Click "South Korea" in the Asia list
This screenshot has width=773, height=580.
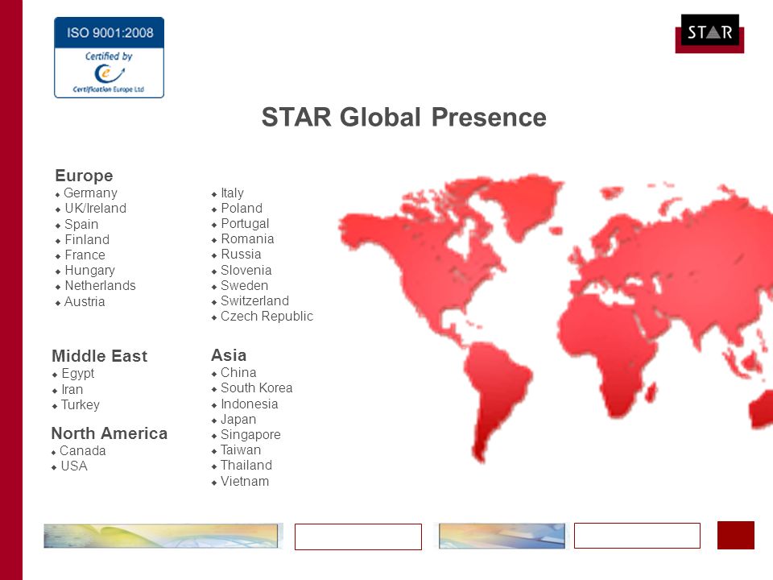point(256,387)
